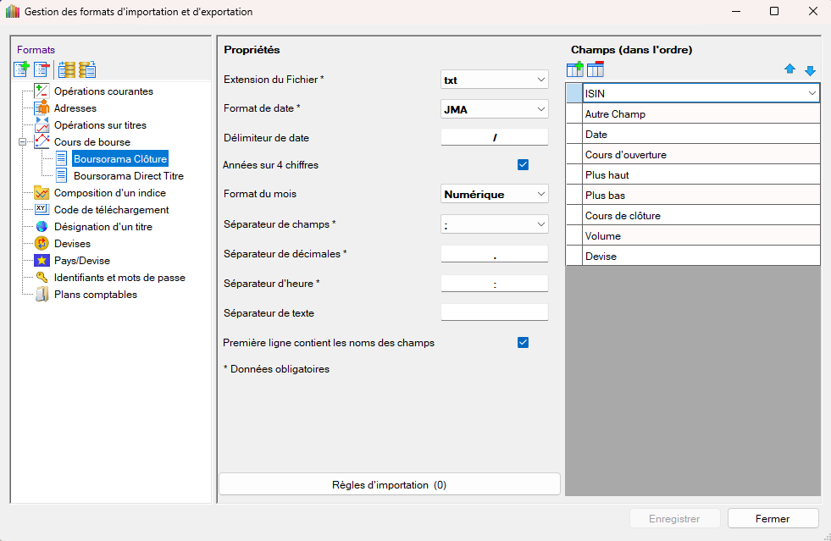Screen dimensions: 831x541
Task: Select Boursorama Direct Titre in the tree
Action: pyautogui.click(x=128, y=176)
